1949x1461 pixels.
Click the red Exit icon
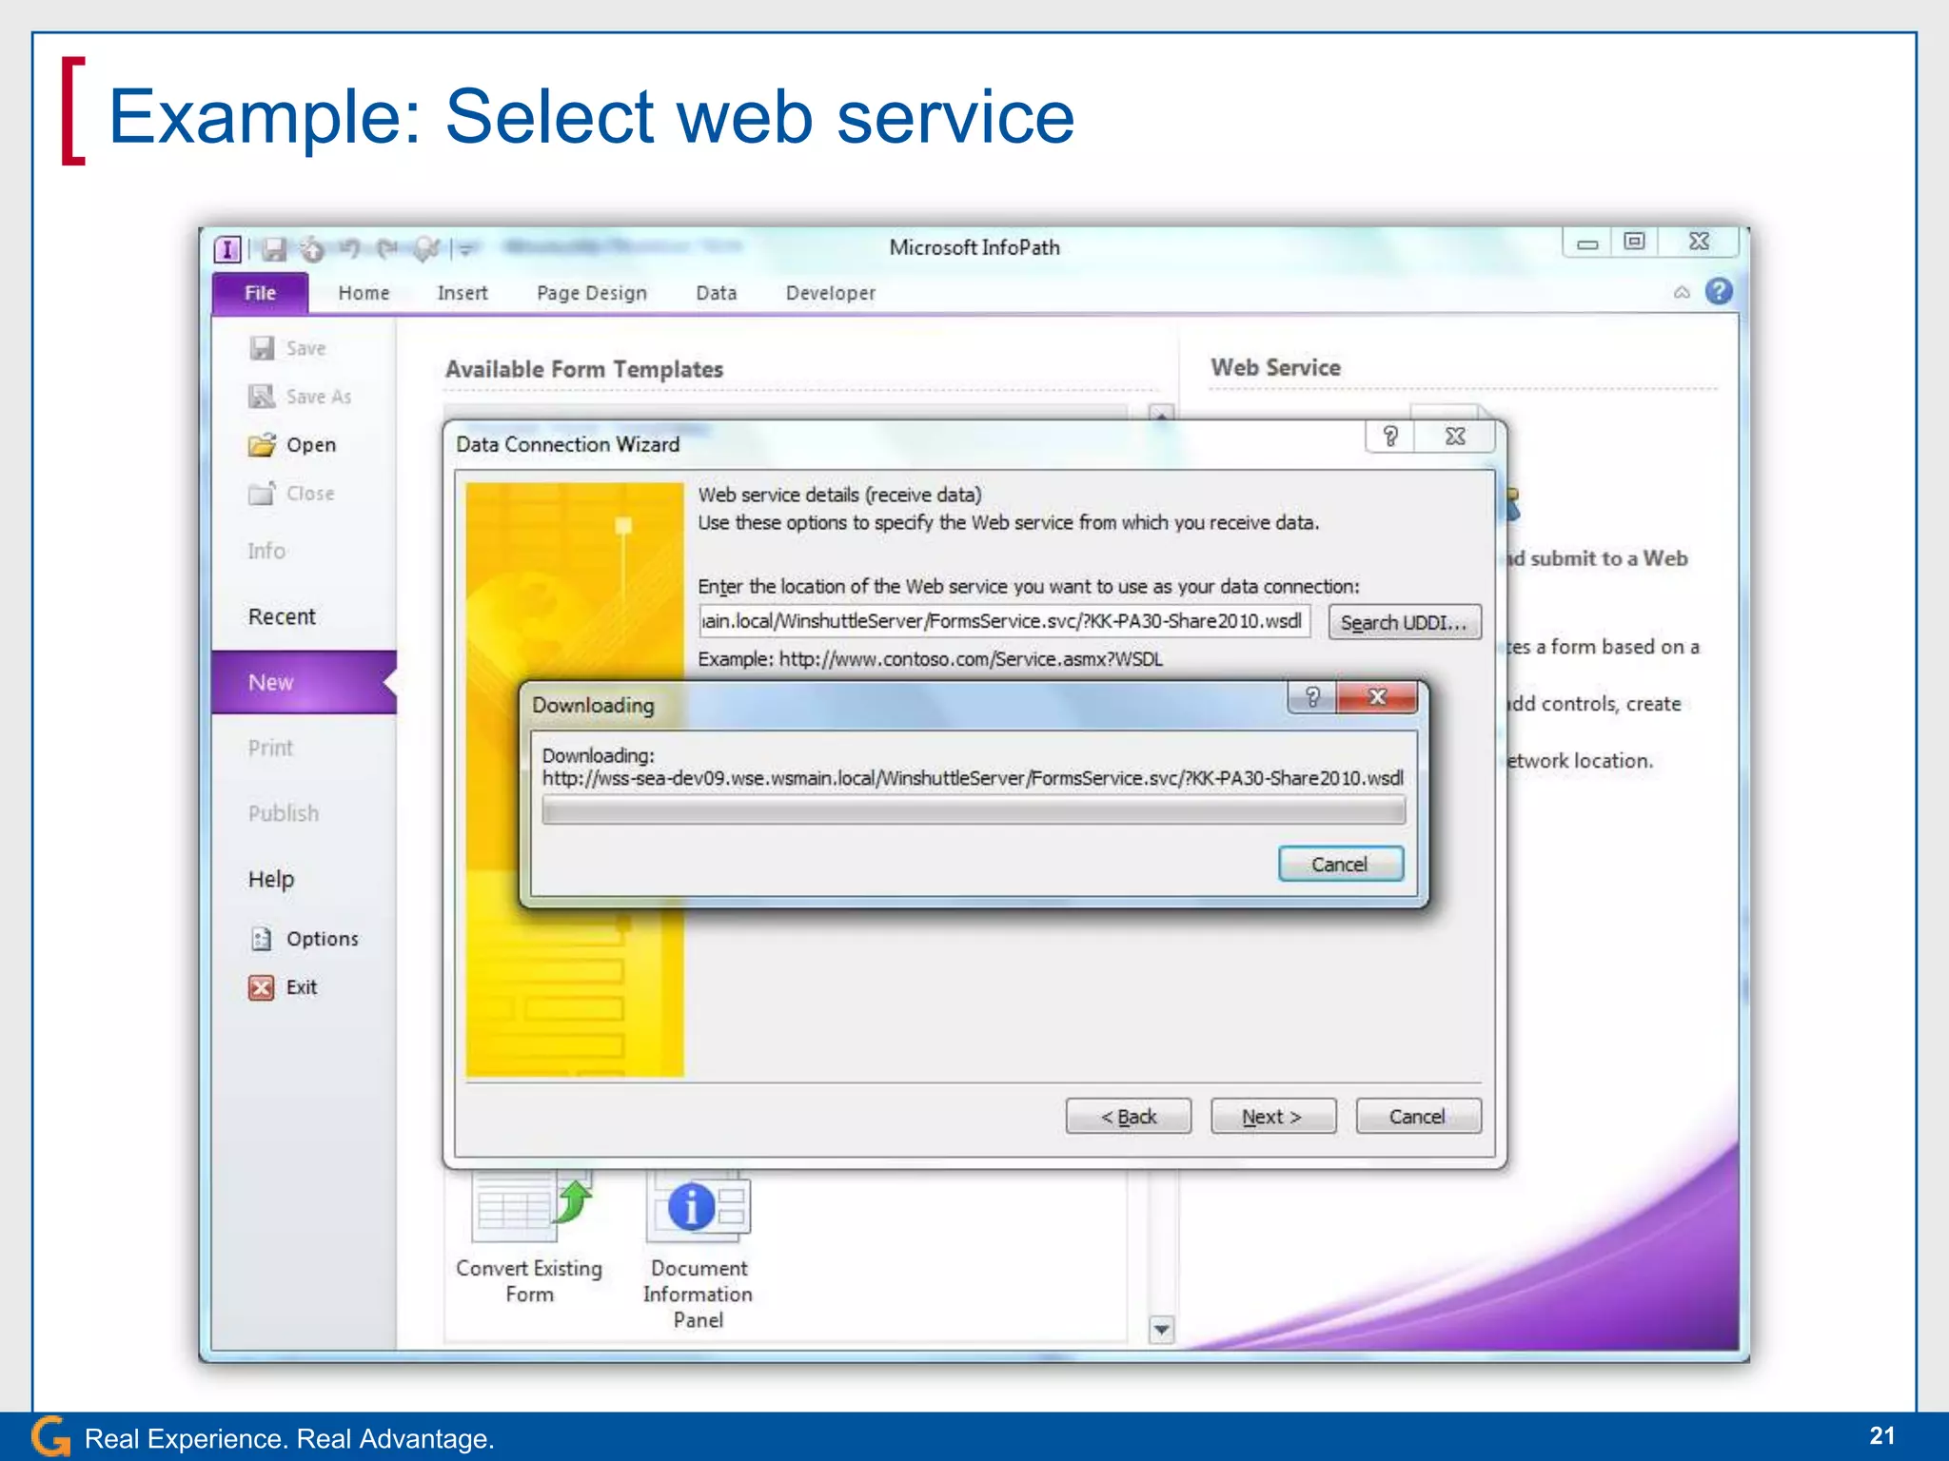tap(261, 987)
